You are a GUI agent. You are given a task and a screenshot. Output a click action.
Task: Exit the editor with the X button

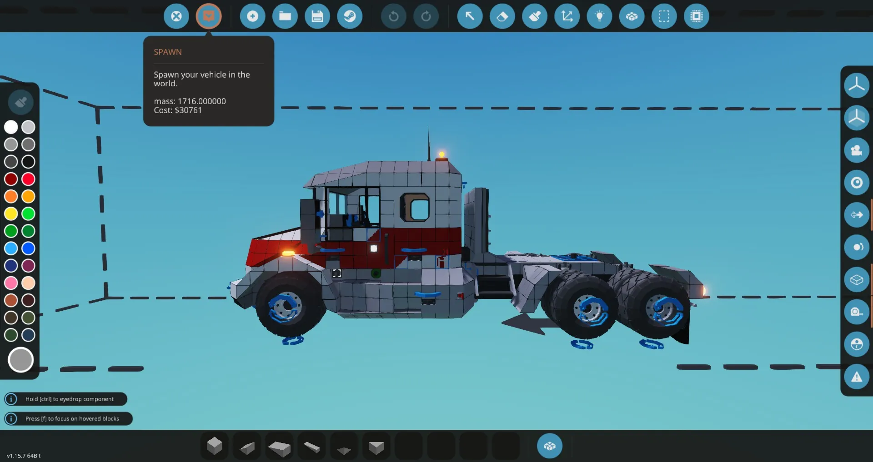pyautogui.click(x=176, y=16)
